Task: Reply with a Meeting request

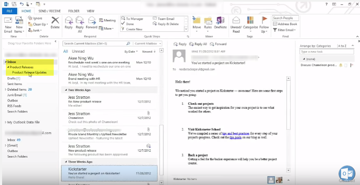Action: [107, 21]
